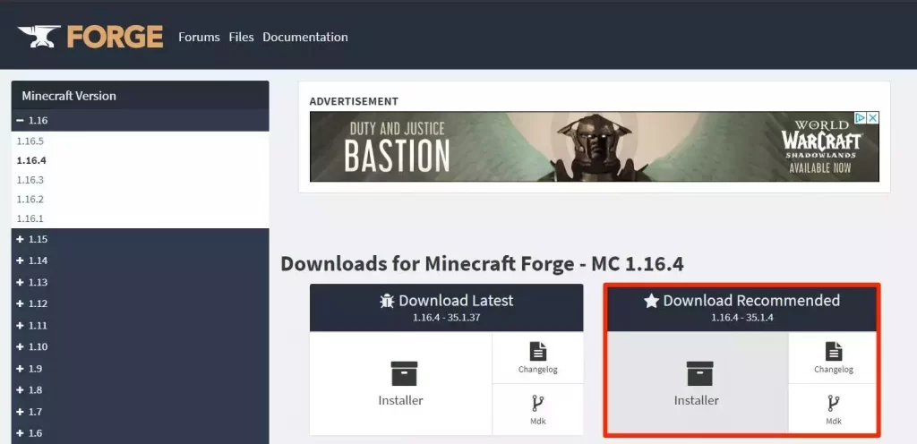The width and height of the screenshot is (917, 444).
Task: Open the Changelog icon under Download Latest
Action: pyautogui.click(x=537, y=352)
